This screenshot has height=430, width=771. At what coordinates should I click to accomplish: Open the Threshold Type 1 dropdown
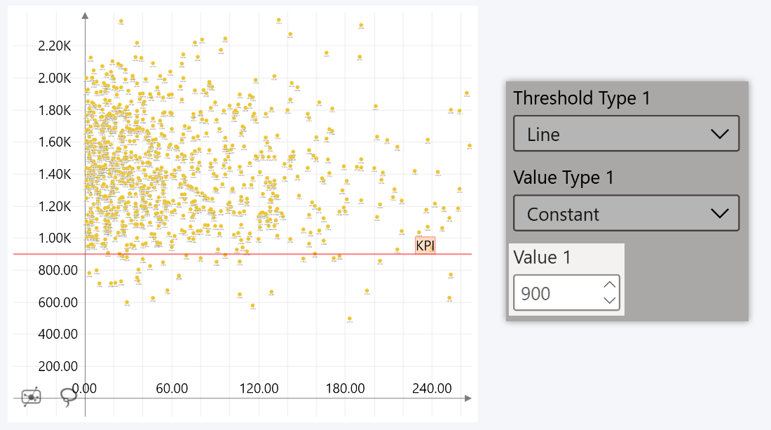coord(626,133)
